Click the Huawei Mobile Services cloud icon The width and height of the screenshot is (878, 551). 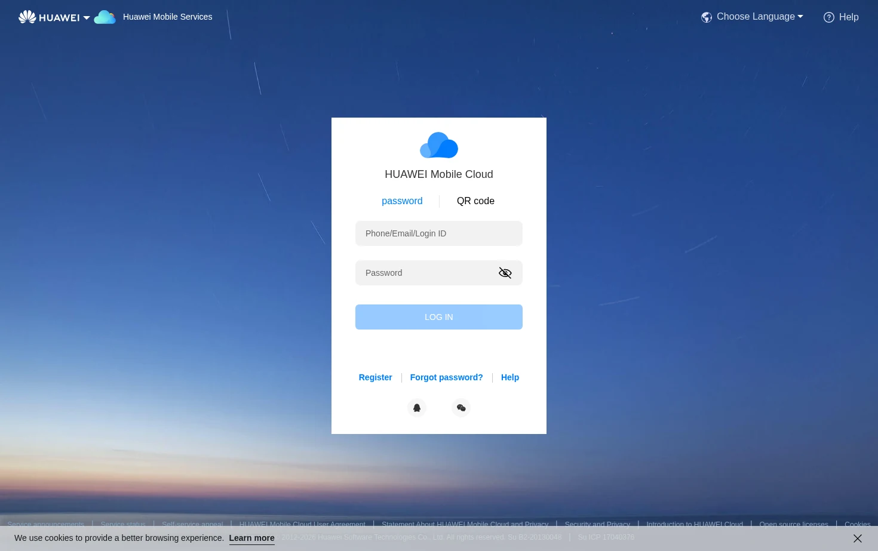click(105, 17)
